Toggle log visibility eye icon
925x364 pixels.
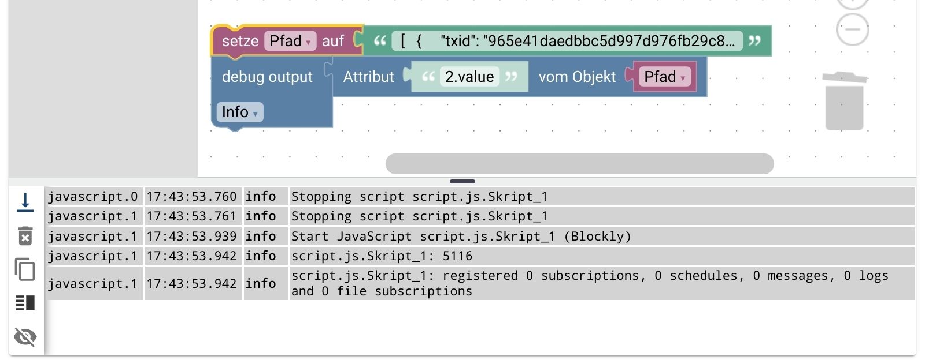(x=25, y=336)
